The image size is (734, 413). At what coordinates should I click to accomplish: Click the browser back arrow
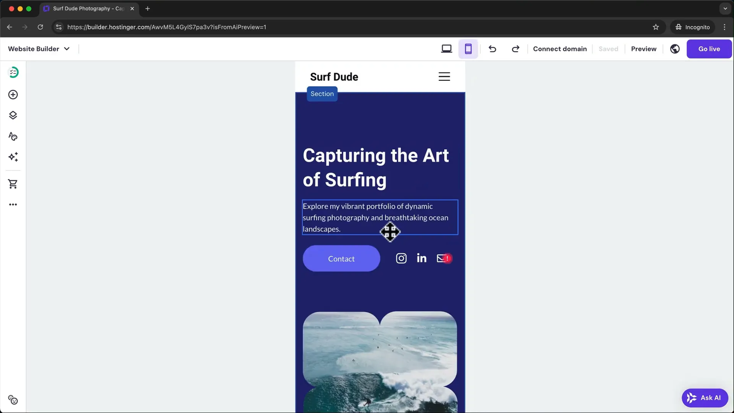click(x=10, y=27)
